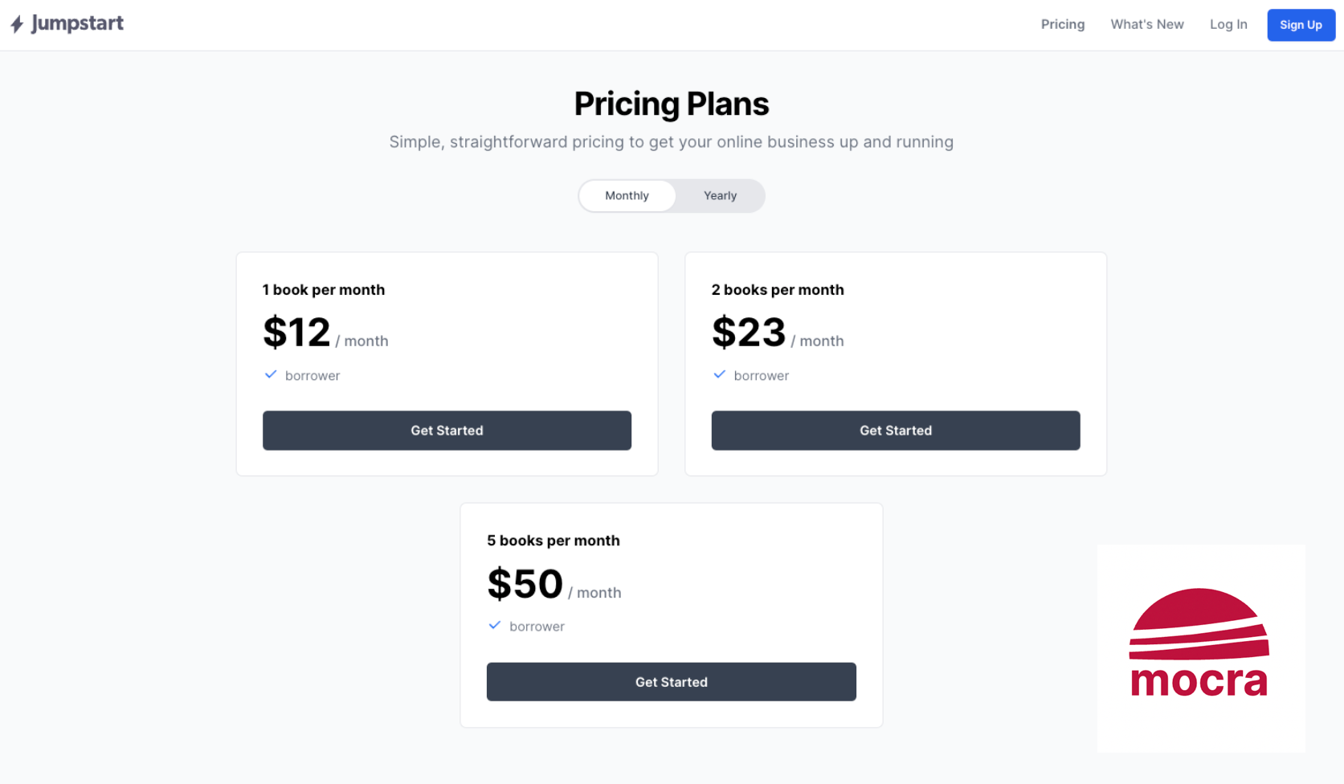The width and height of the screenshot is (1344, 784).
Task: Click the borrower label in the 5 books plan
Action: [537, 626]
